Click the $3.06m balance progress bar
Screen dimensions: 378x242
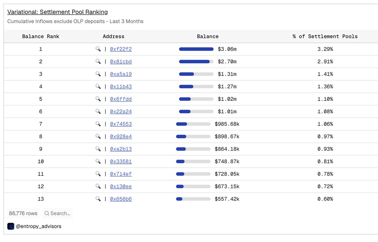click(196, 49)
